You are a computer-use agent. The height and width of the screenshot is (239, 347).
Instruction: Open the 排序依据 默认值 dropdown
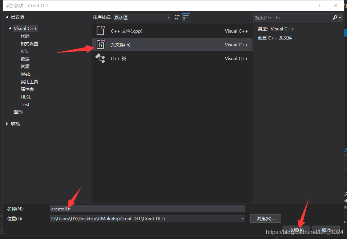(x=142, y=17)
